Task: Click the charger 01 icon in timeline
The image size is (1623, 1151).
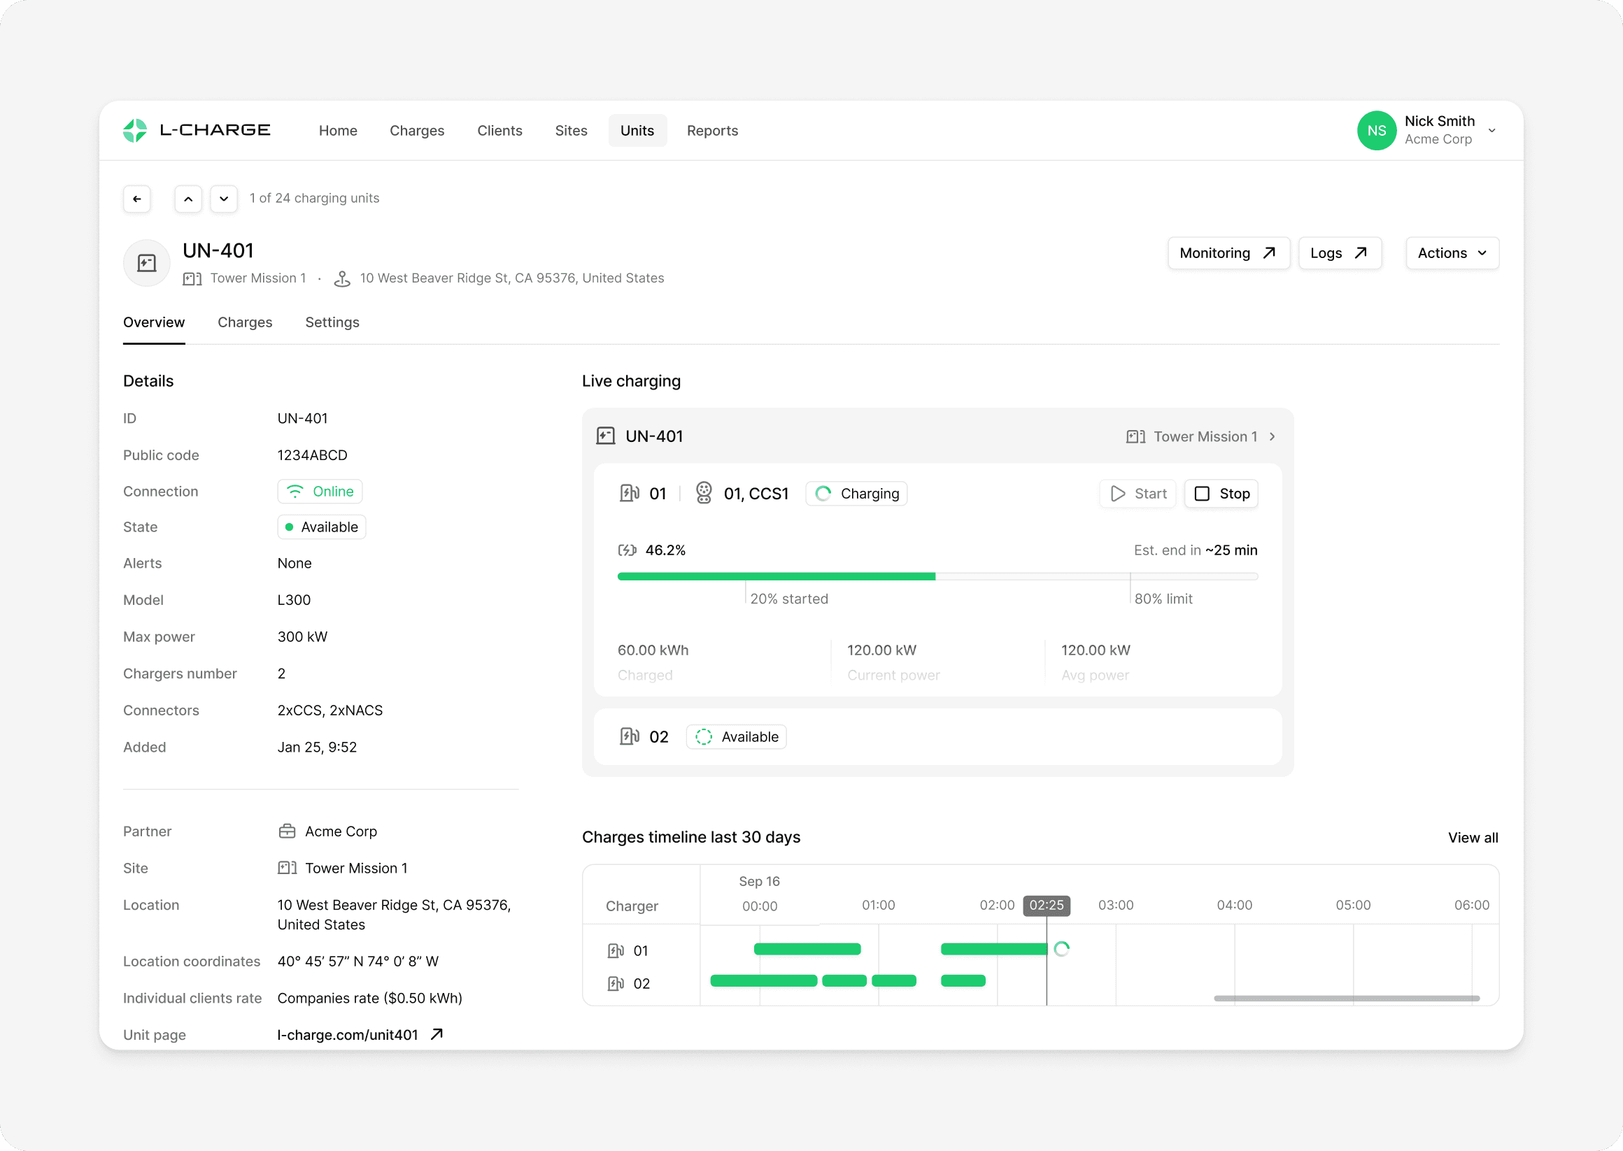Action: coord(616,950)
